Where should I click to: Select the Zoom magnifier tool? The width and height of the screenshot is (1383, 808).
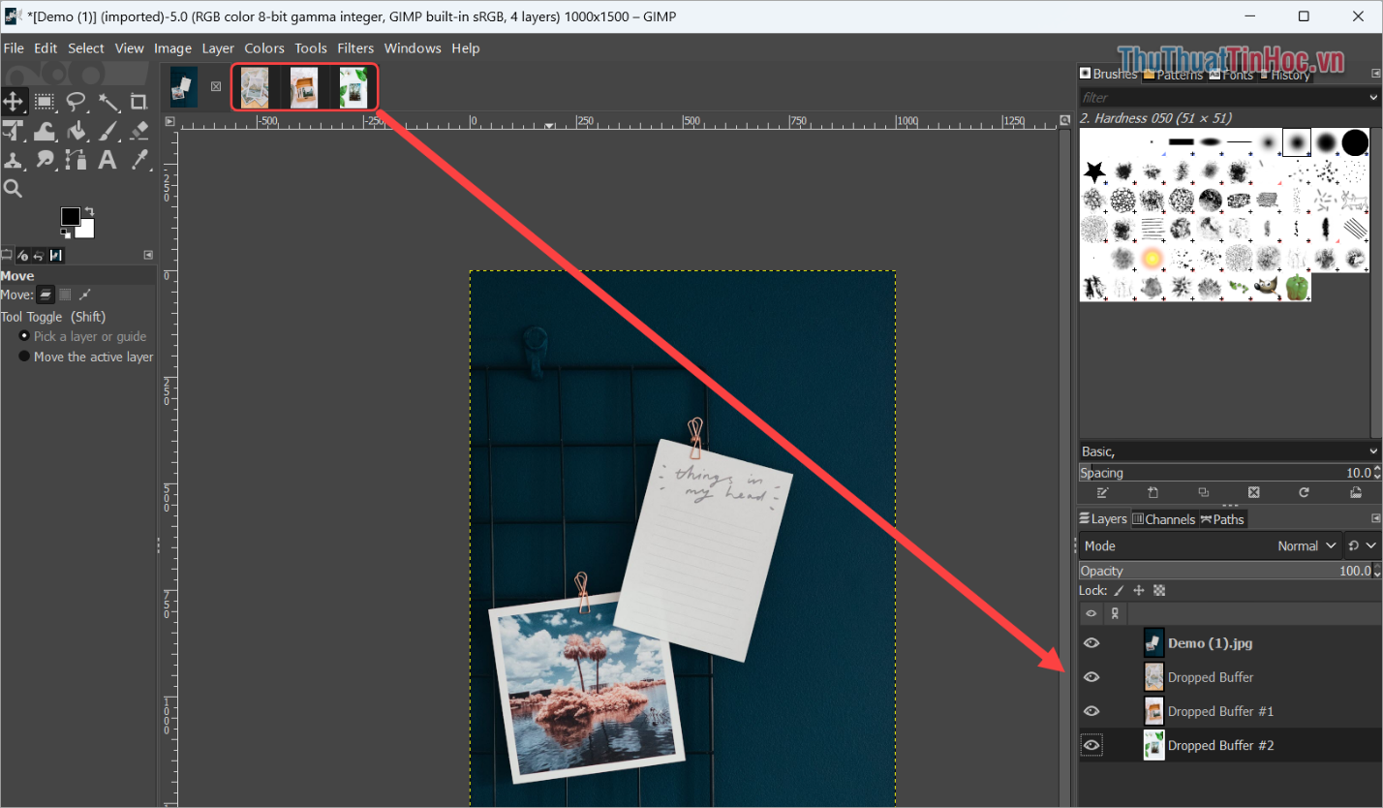tap(14, 189)
